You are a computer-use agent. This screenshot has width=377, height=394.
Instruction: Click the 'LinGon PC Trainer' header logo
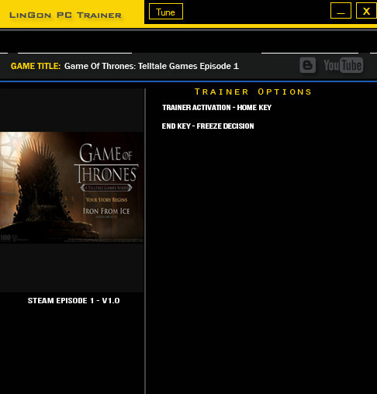click(65, 15)
